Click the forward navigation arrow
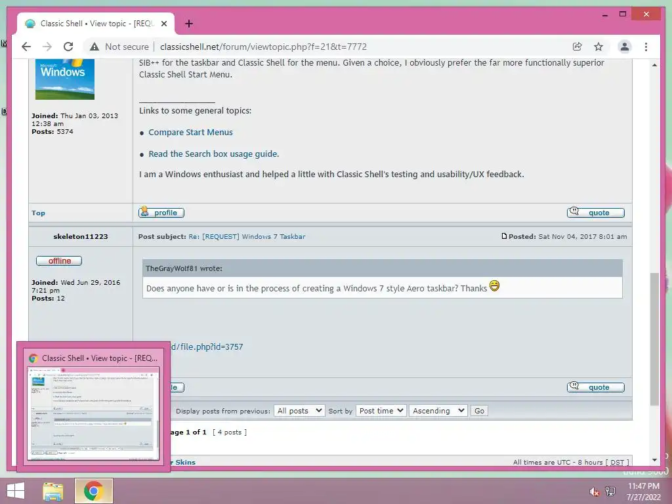 tap(47, 47)
